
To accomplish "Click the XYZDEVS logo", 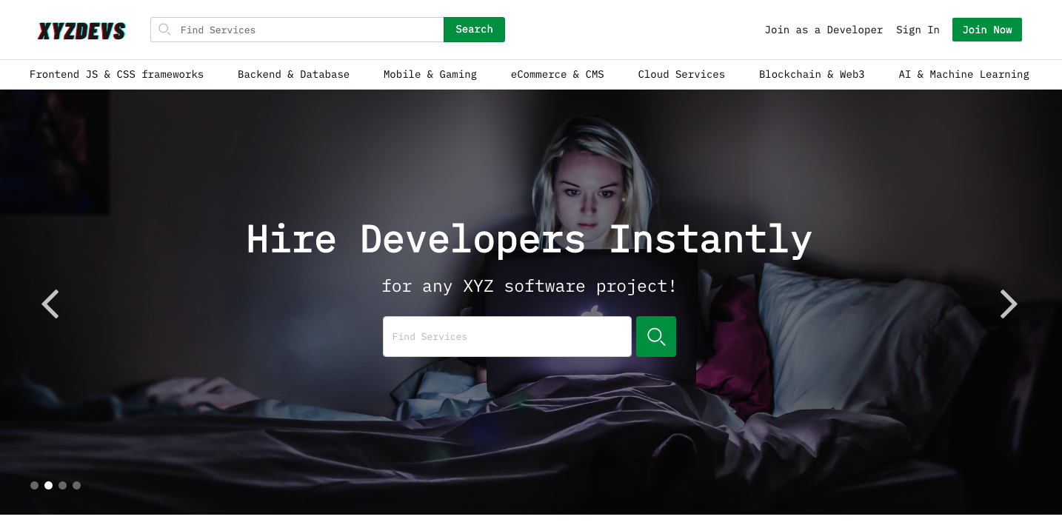I will coord(81,30).
